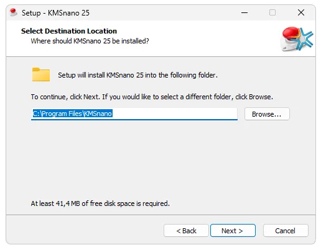This screenshot has width=321, height=250.
Task: Click the 'Select Destination Location' heading
Action: click(69, 31)
